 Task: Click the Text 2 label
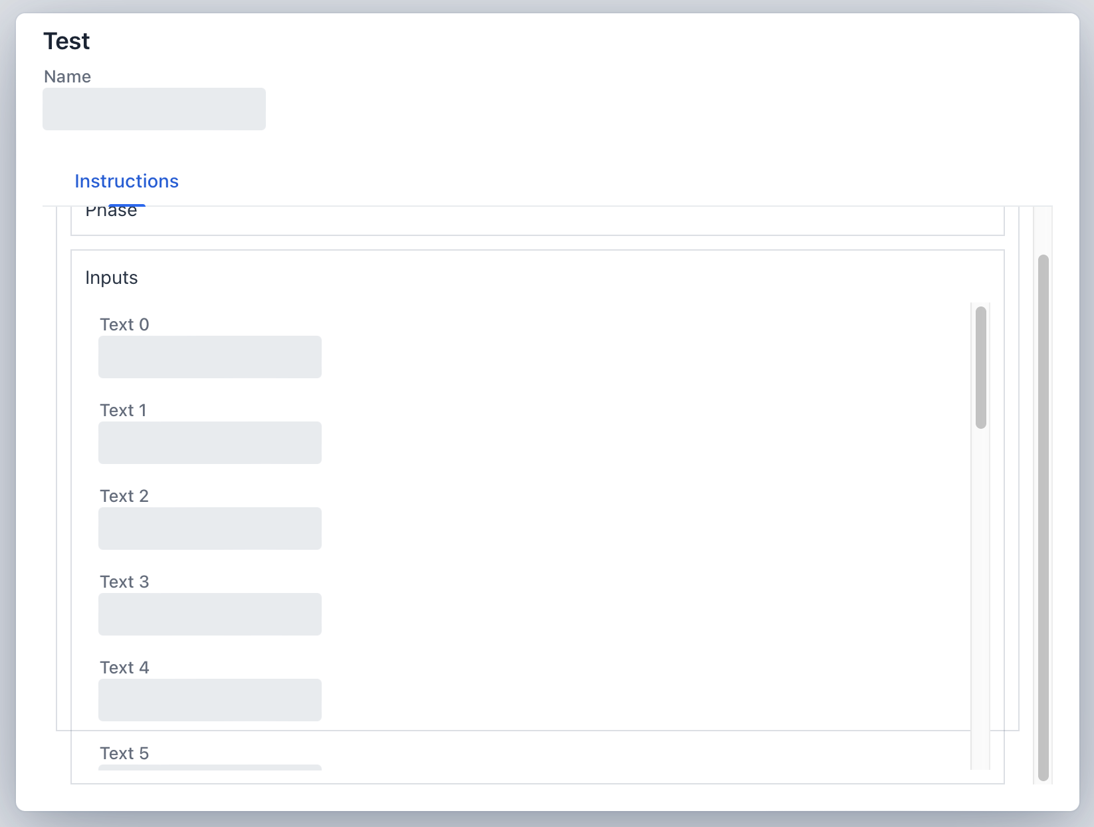coord(124,496)
